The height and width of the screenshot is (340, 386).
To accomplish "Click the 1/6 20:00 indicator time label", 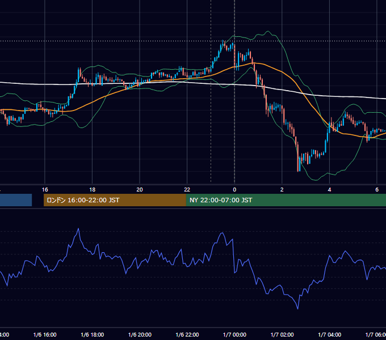I will [140, 335].
